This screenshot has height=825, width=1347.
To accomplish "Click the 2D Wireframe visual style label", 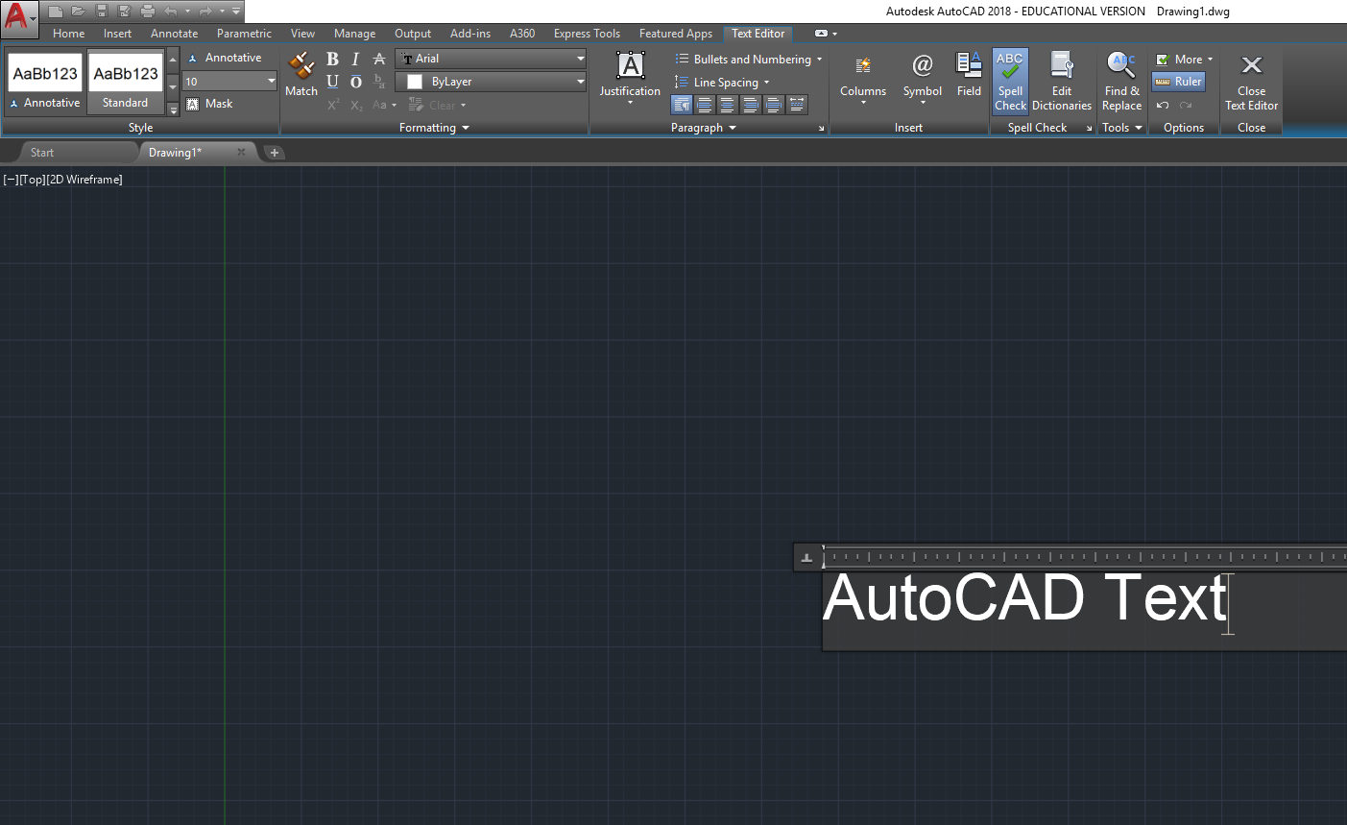I will coord(84,180).
